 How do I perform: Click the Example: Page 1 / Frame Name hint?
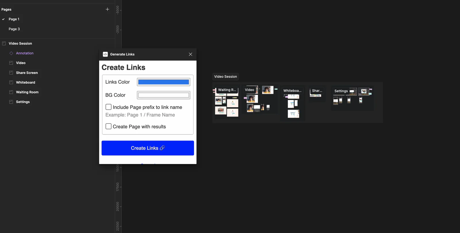click(x=140, y=115)
